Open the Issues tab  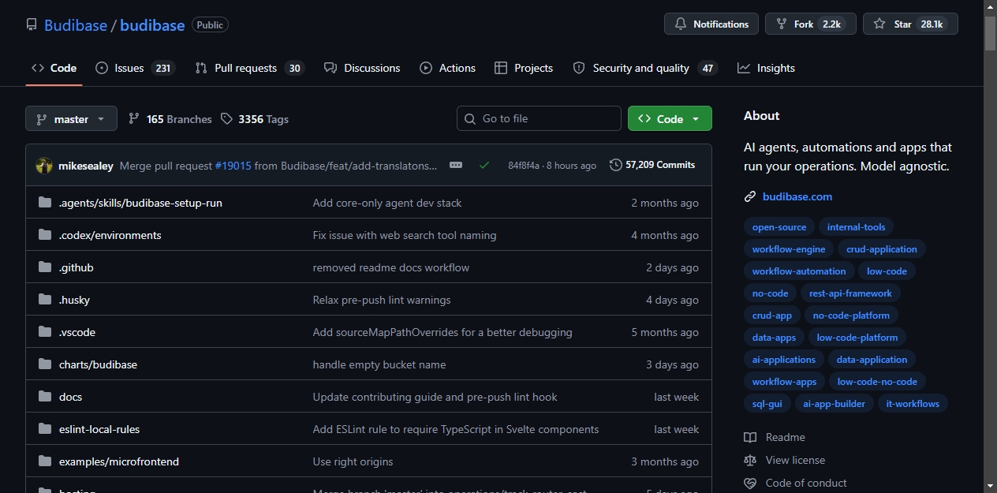pos(134,68)
